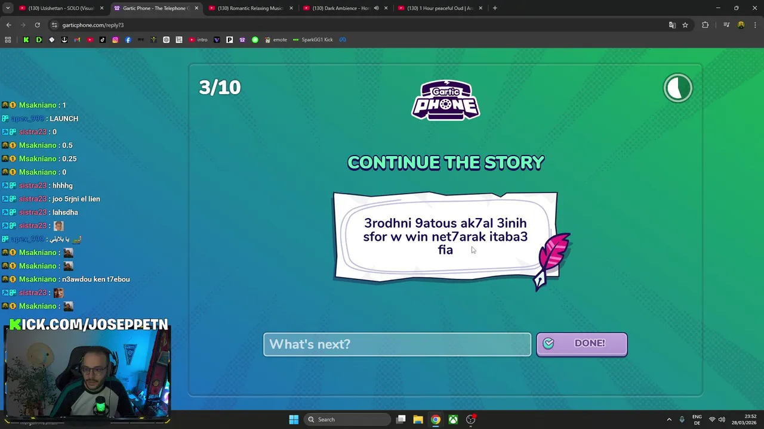Open Task View in the taskbar
The height and width of the screenshot is (429, 764).
coord(401,419)
